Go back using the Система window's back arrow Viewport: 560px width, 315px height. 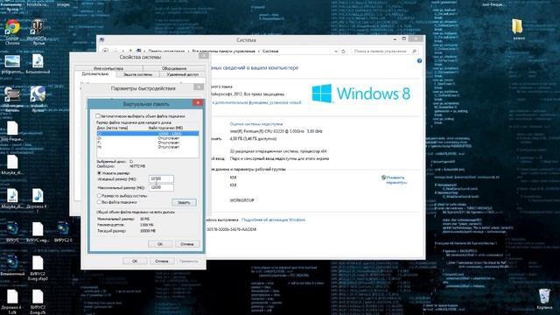tap(106, 51)
